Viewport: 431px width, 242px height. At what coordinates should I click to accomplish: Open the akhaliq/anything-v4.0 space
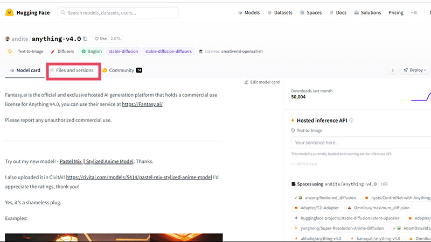pyautogui.click(x=318, y=238)
